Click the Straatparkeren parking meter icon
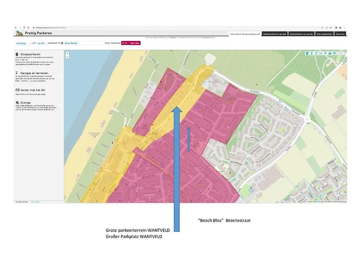The width and height of the screenshot is (362, 259). point(18,53)
